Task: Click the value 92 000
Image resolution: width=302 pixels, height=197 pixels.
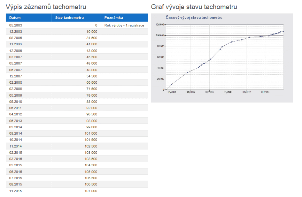Action: tap(92, 108)
